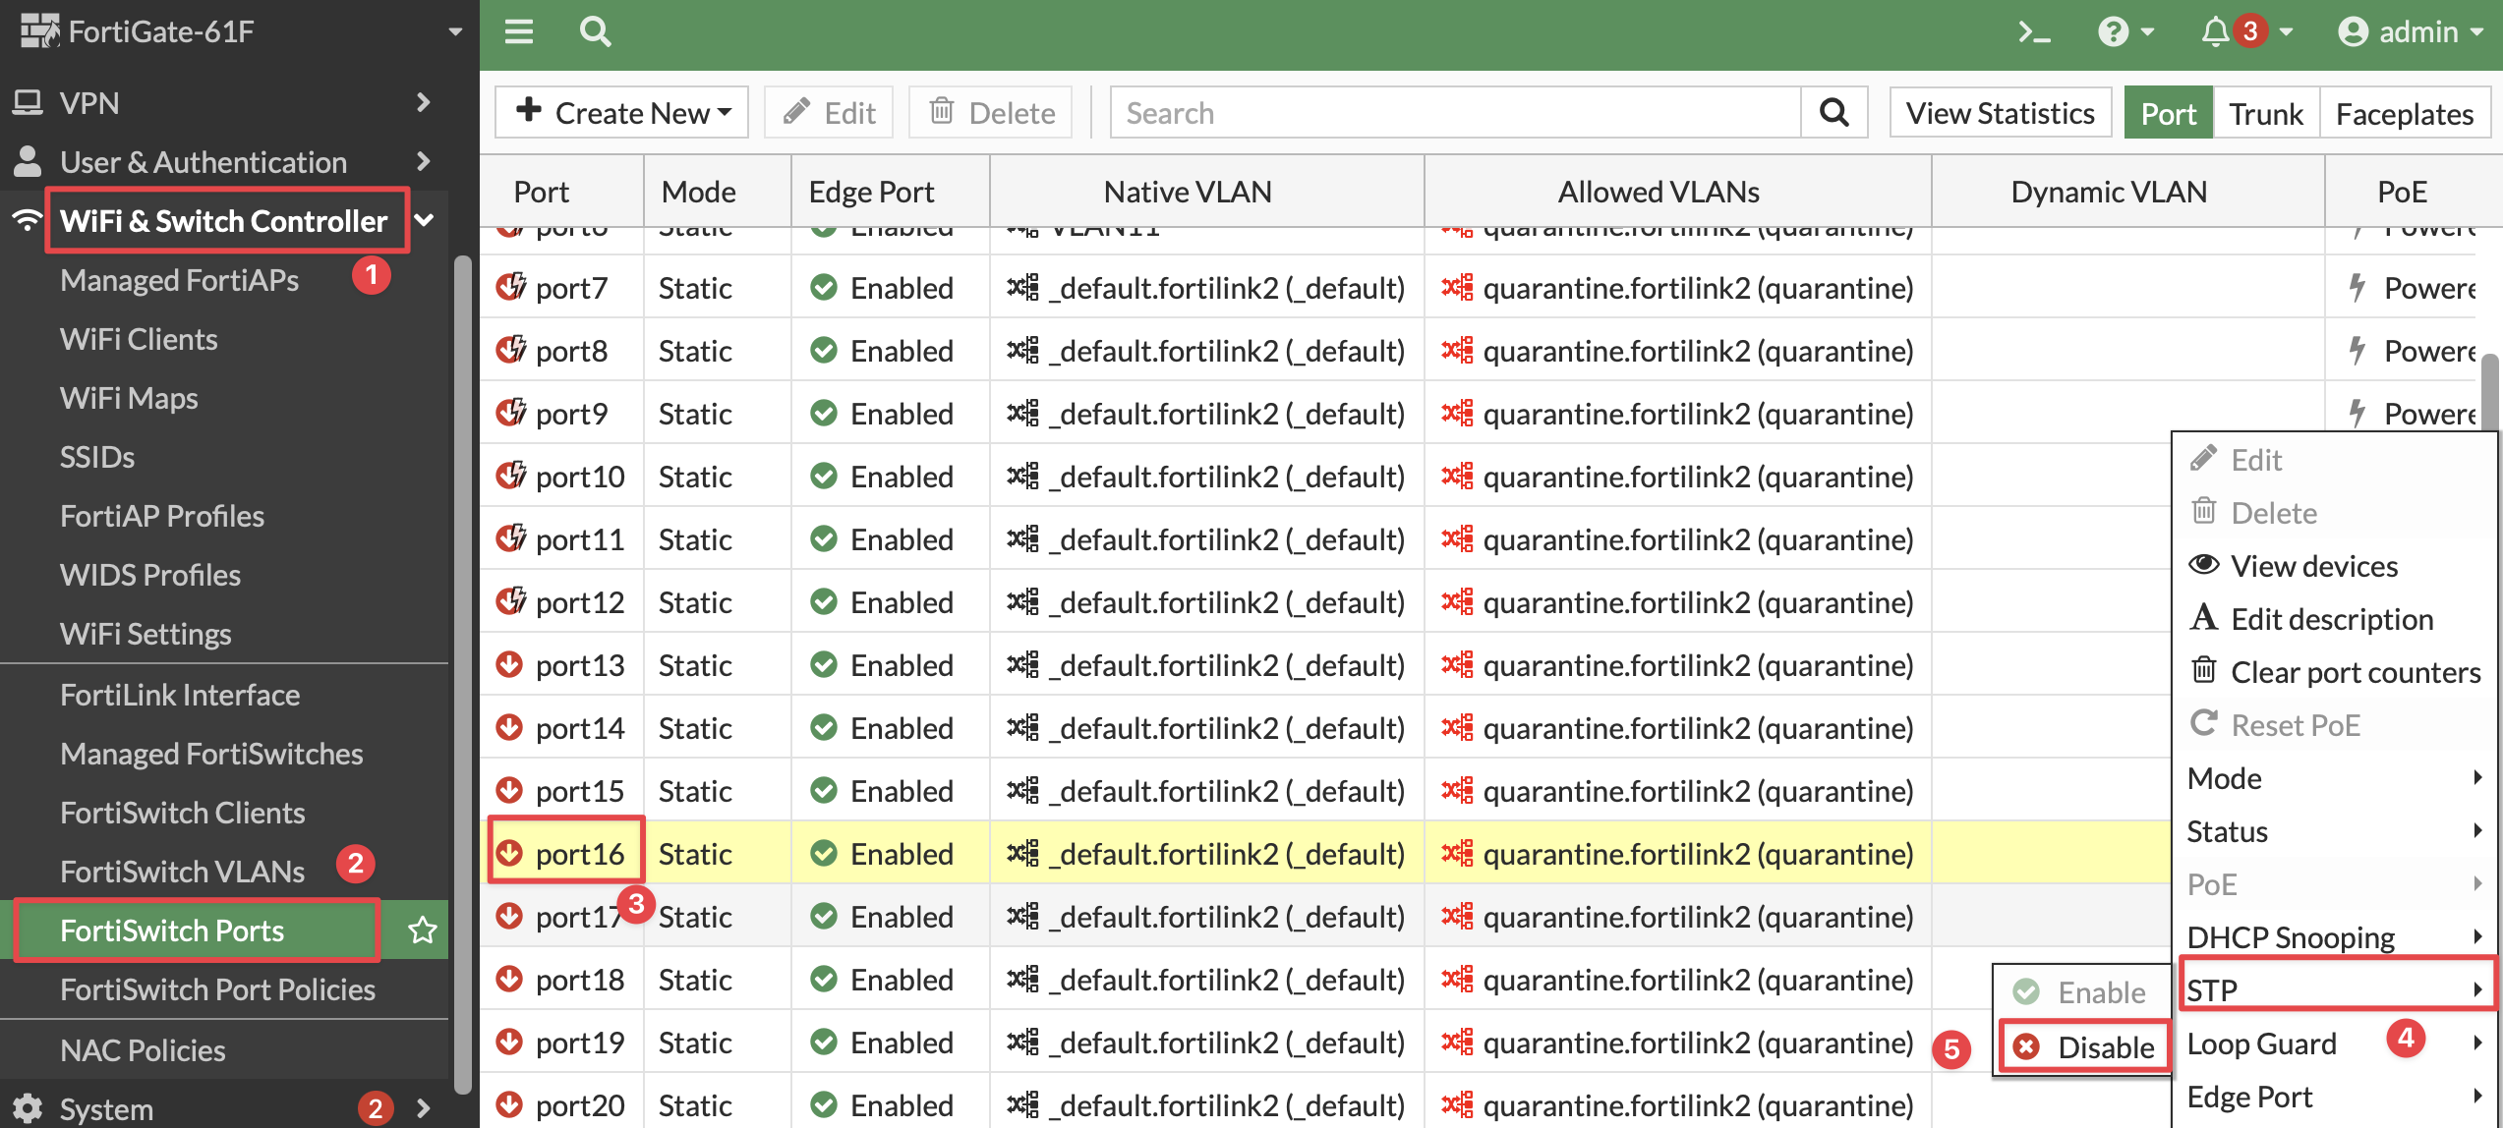
Task: Click the User & Authentication person icon
Action: 28,161
